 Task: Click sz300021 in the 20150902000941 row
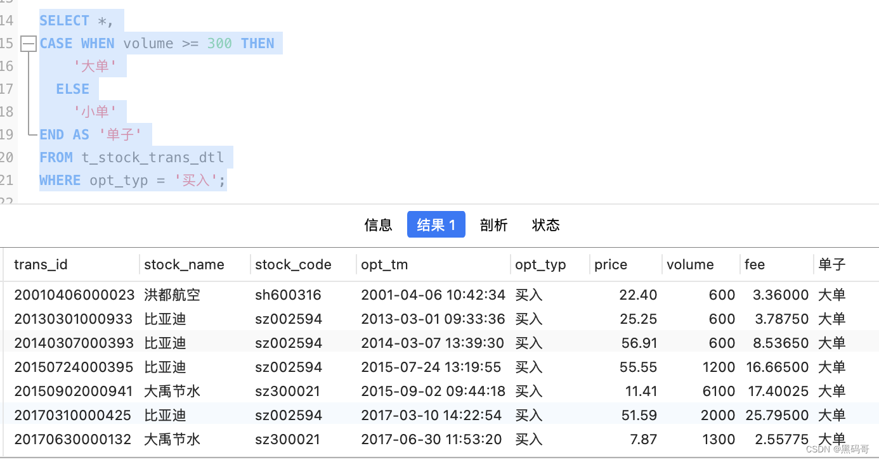287,391
